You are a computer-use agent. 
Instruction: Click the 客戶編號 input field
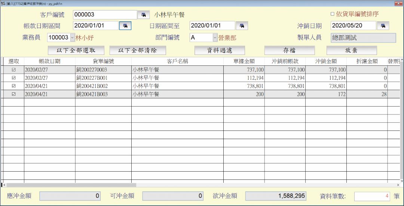coord(105,15)
